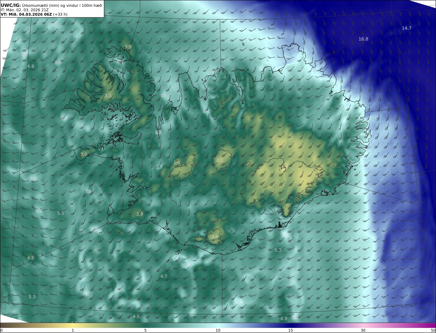Click the 5.3 value off the southeast coast
The width and height of the screenshot is (436, 333).
click(278, 250)
